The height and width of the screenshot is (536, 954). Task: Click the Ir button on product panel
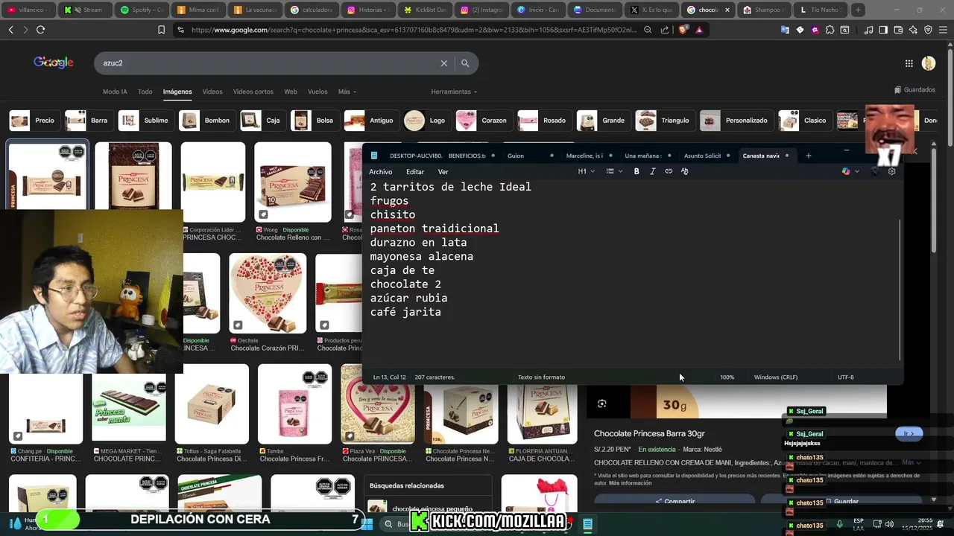coord(909,433)
